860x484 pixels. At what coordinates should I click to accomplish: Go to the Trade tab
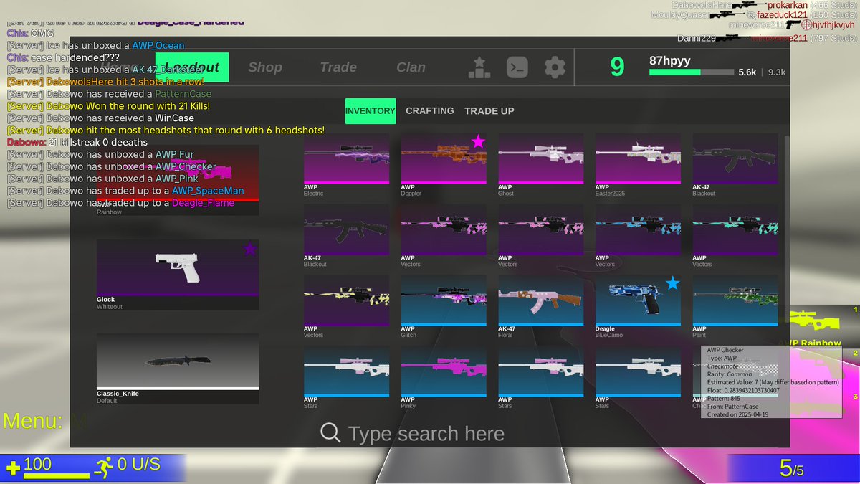pos(338,67)
